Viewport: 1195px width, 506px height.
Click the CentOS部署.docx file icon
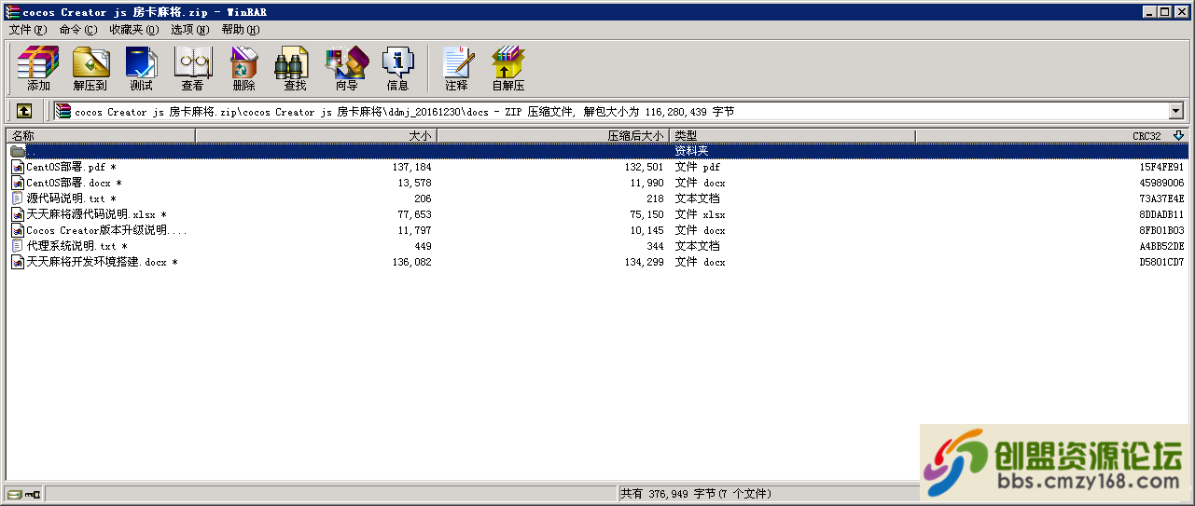pyautogui.click(x=18, y=183)
